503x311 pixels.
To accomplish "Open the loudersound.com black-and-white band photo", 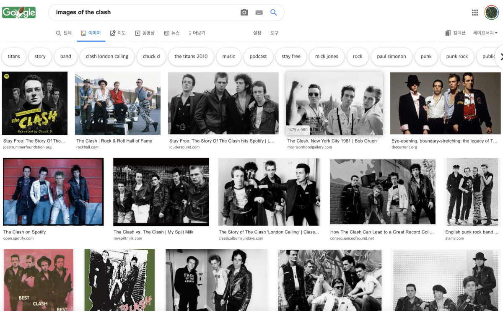I will tap(223, 103).
